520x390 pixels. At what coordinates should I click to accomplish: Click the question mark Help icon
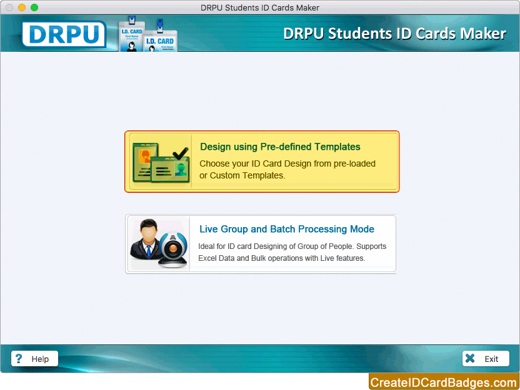tap(19, 359)
